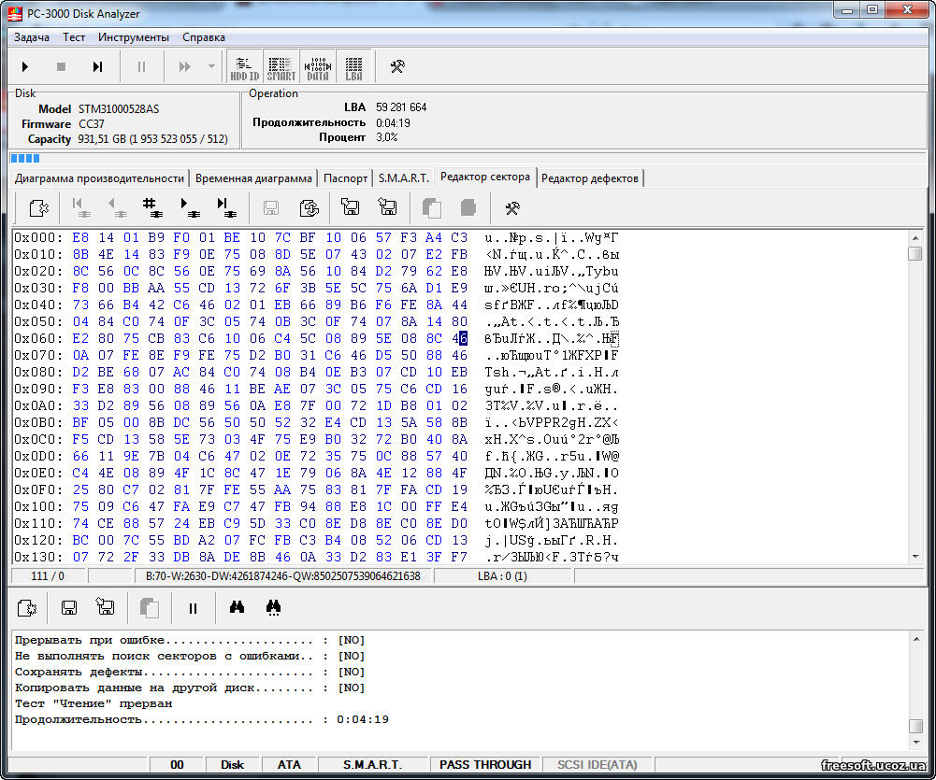Click the 00 status bar cell
The image size is (936, 780).
[177, 765]
